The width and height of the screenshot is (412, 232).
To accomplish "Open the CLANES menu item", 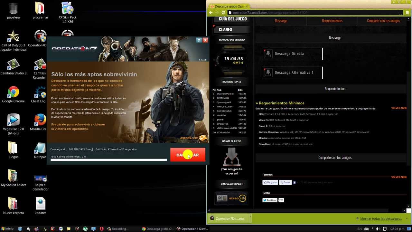I will coord(231,30).
